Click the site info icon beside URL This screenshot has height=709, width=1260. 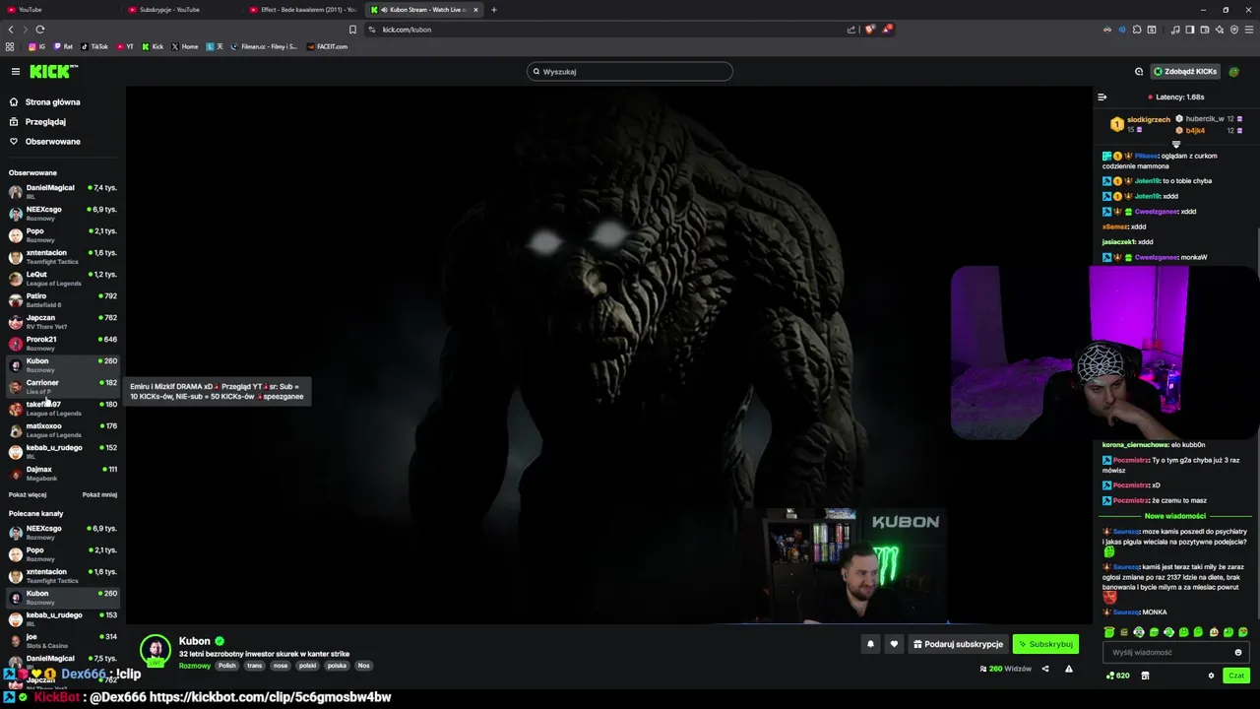click(372, 30)
